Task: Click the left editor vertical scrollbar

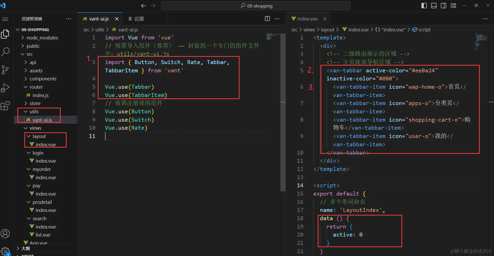Action: coord(283,112)
